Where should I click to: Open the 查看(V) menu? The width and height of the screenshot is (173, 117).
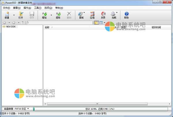point(17,8)
